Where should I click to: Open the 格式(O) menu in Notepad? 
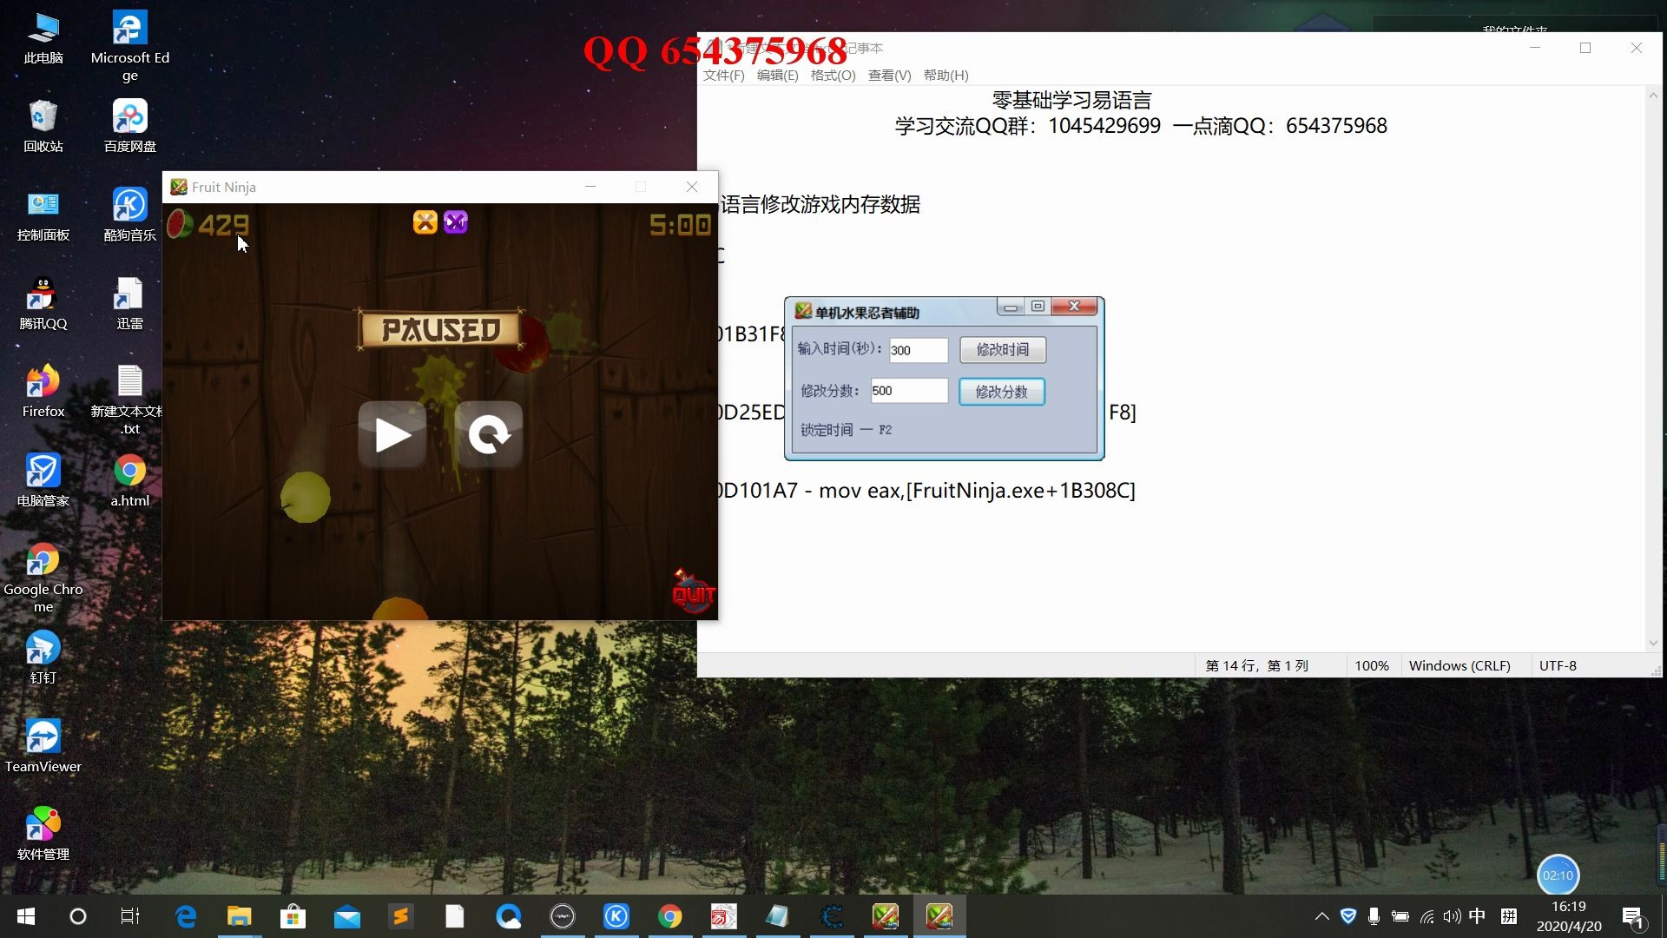(833, 76)
